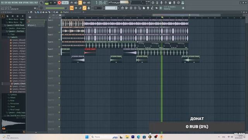Screen dimensions: 248x140
Task: Click the red Impact clip on Track 5
Action: click(90, 52)
